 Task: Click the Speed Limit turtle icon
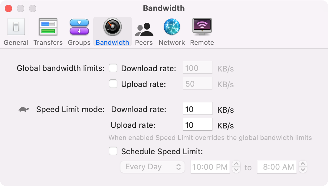(24, 109)
